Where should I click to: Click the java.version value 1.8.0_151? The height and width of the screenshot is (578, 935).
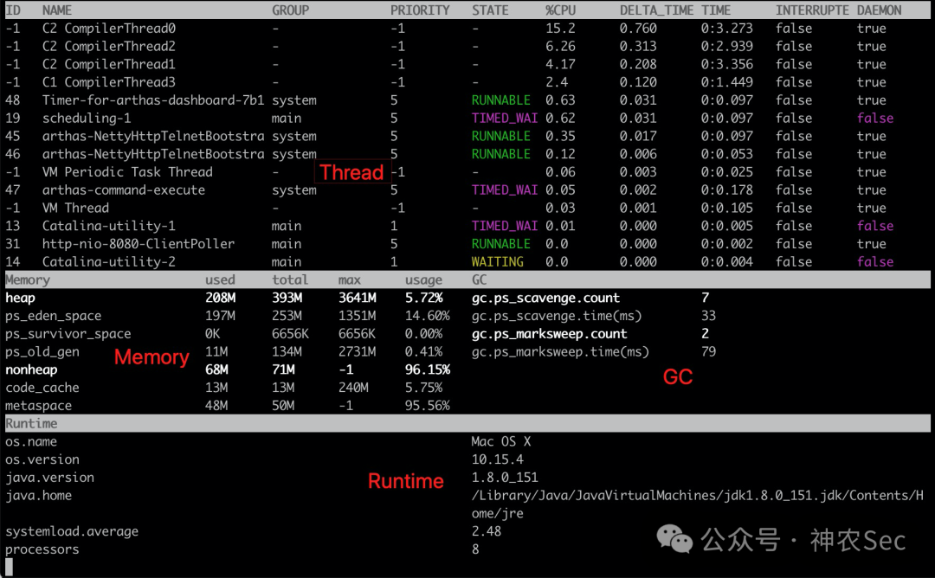505,478
